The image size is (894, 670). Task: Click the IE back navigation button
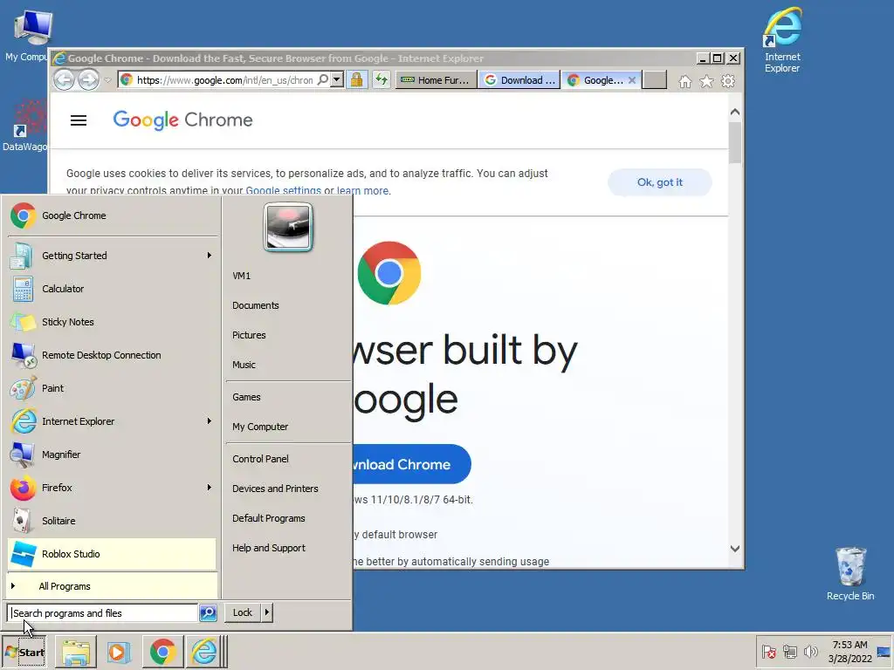coord(65,79)
